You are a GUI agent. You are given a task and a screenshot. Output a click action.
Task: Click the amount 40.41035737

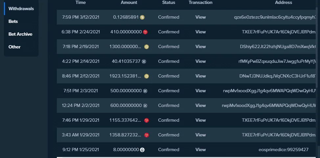click(x=126, y=61)
